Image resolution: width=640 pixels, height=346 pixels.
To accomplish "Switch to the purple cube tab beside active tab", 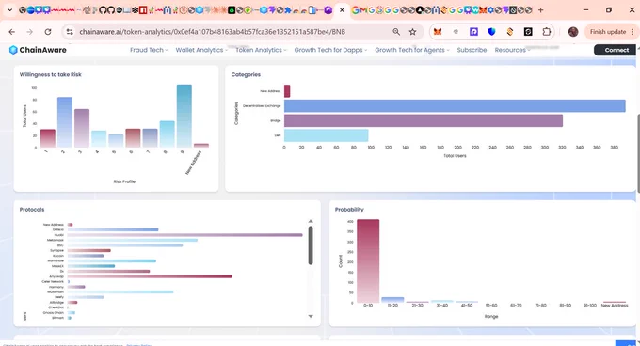I will tap(328, 10).
